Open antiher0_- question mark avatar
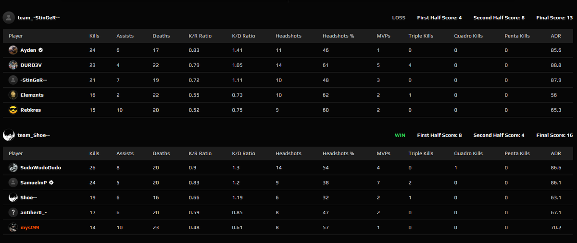Viewport: 577px width, 243px height. [13, 212]
